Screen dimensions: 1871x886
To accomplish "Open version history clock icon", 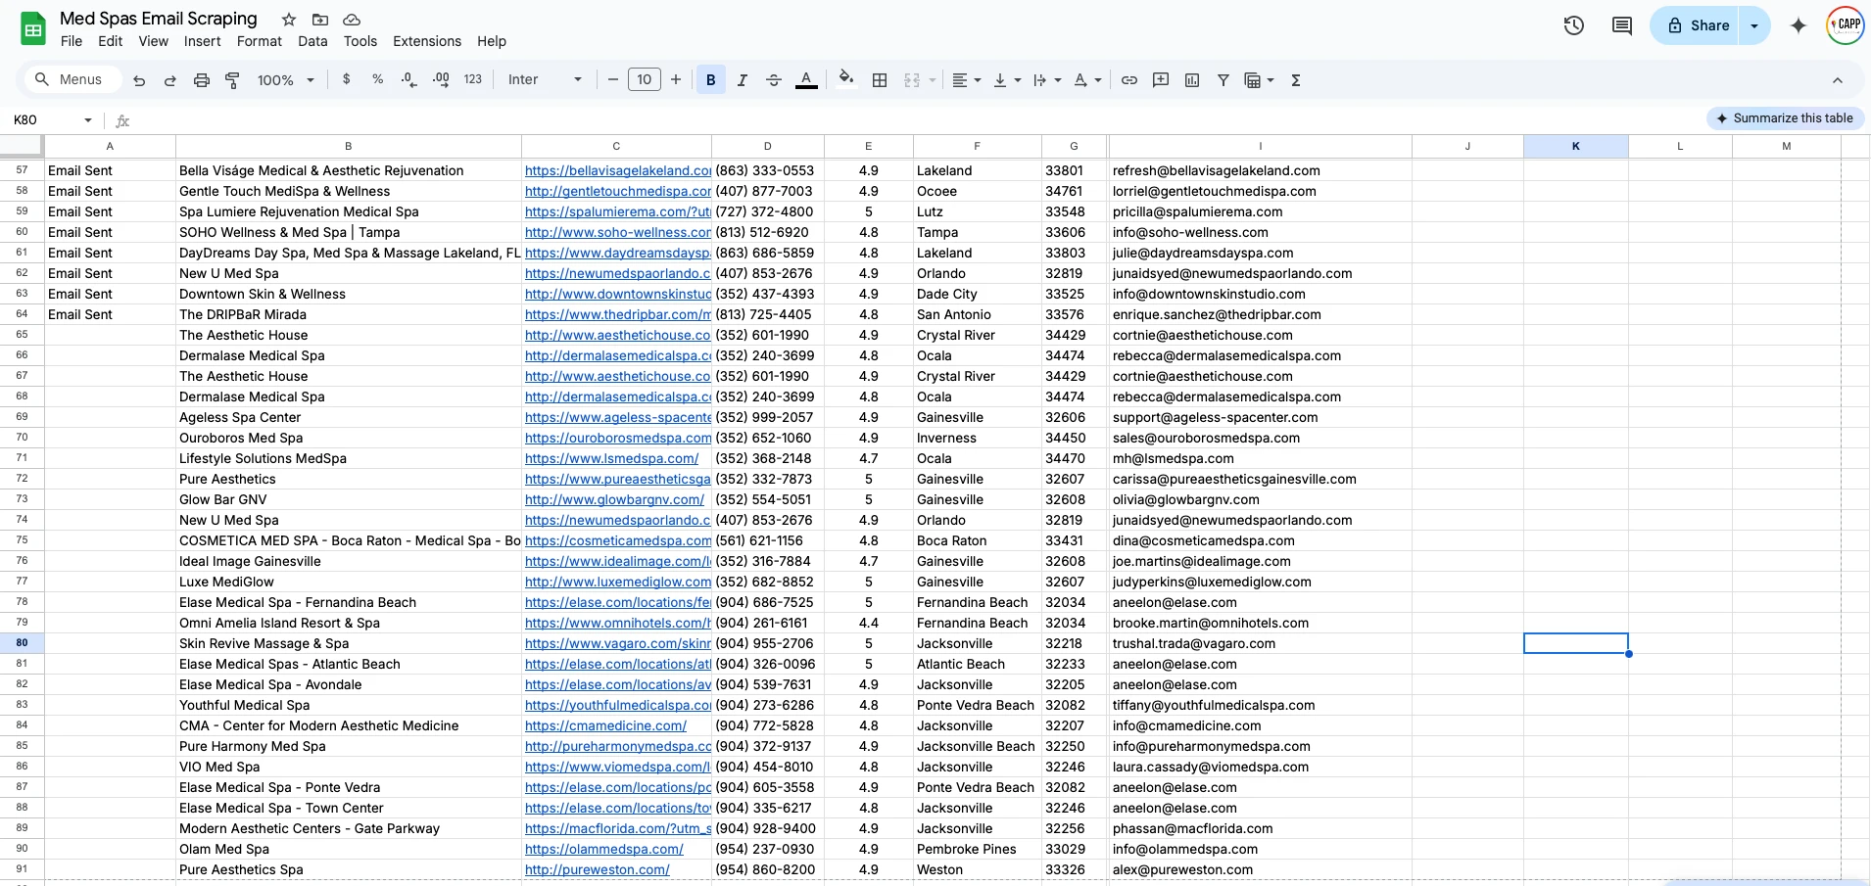I will [1574, 25].
